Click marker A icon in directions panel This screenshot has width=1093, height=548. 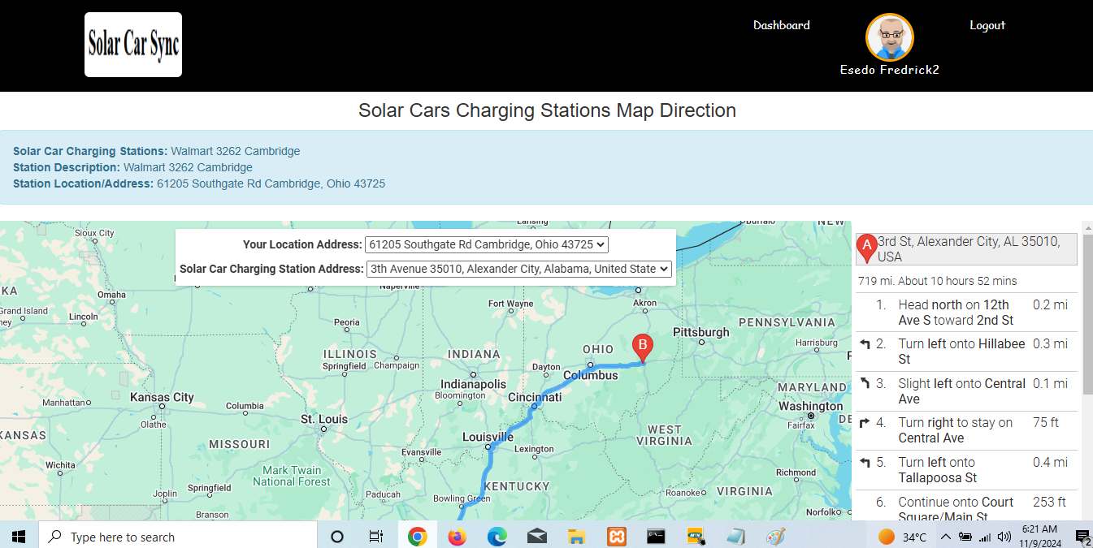click(867, 248)
